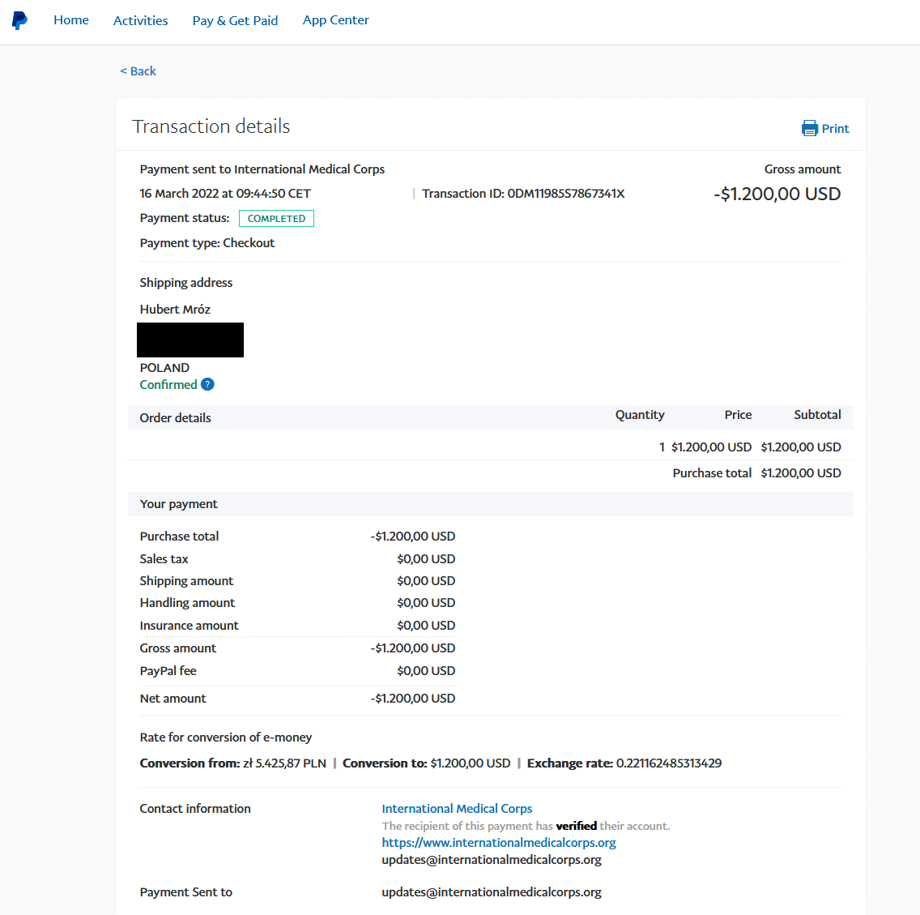Click the Order details header

tap(175, 417)
